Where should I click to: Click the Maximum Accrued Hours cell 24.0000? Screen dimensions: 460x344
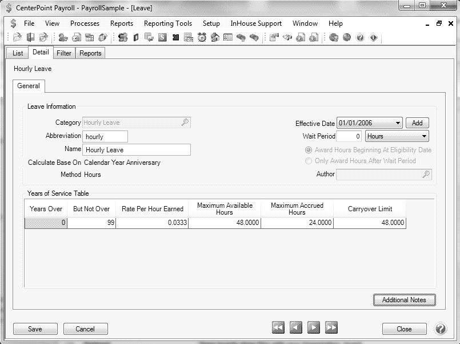click(297, 223)
